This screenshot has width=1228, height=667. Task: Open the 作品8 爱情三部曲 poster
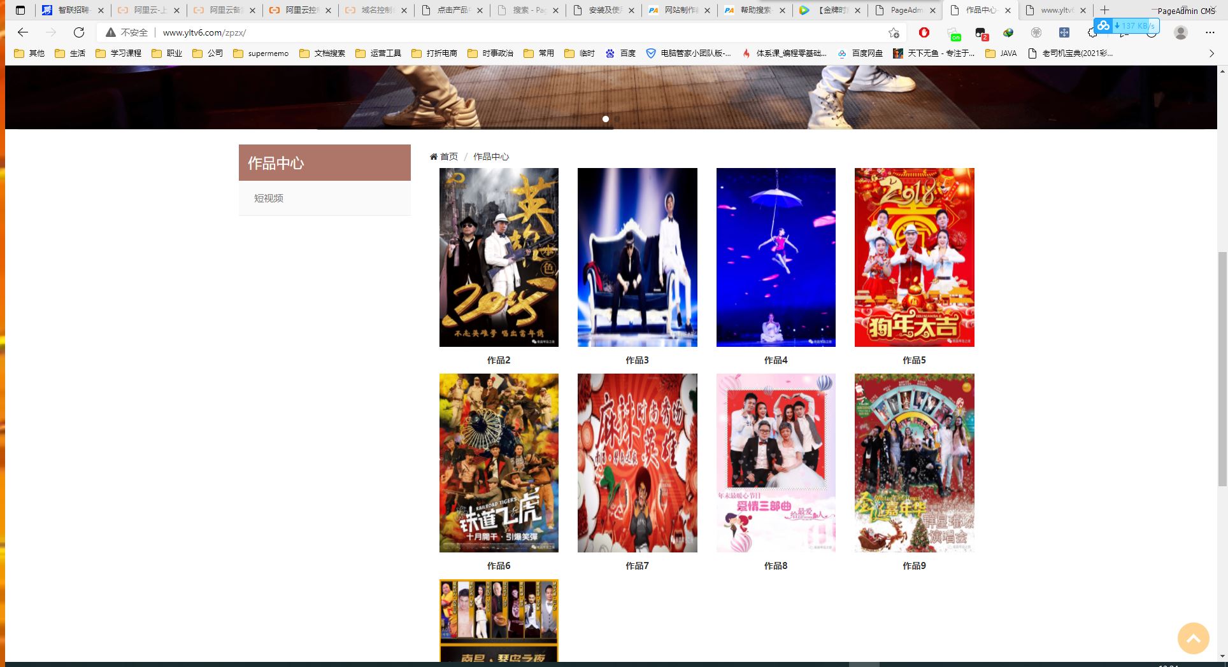click(776, 463)
